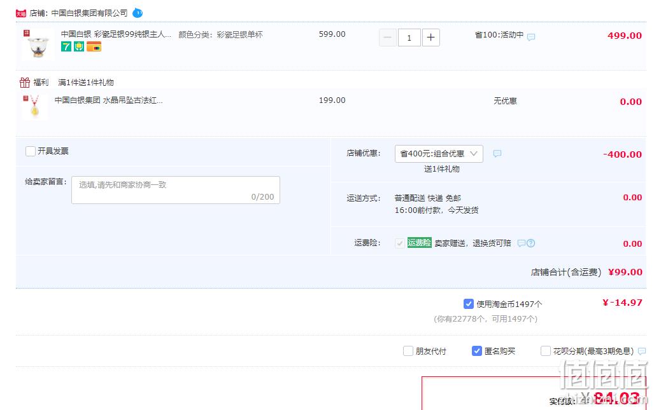Tick the 开具发票 invoice checkbox
This screenshot has height=410, width=654.
pos(31,151)
